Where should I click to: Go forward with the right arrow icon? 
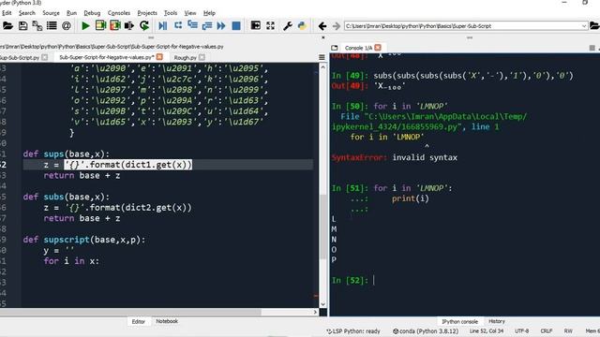[x=337, y=26]
